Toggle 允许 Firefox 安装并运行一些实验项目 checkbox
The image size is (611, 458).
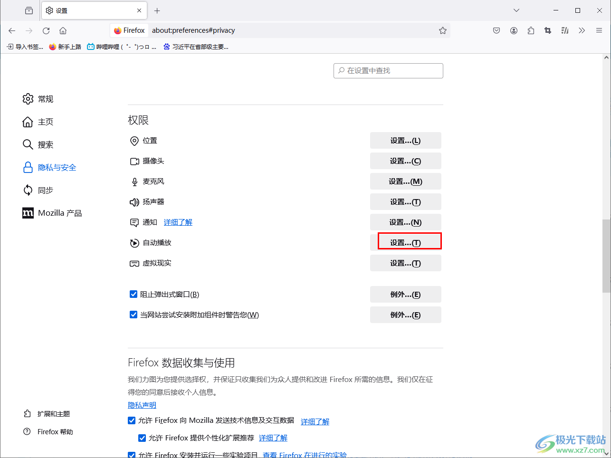pos(132,455)
